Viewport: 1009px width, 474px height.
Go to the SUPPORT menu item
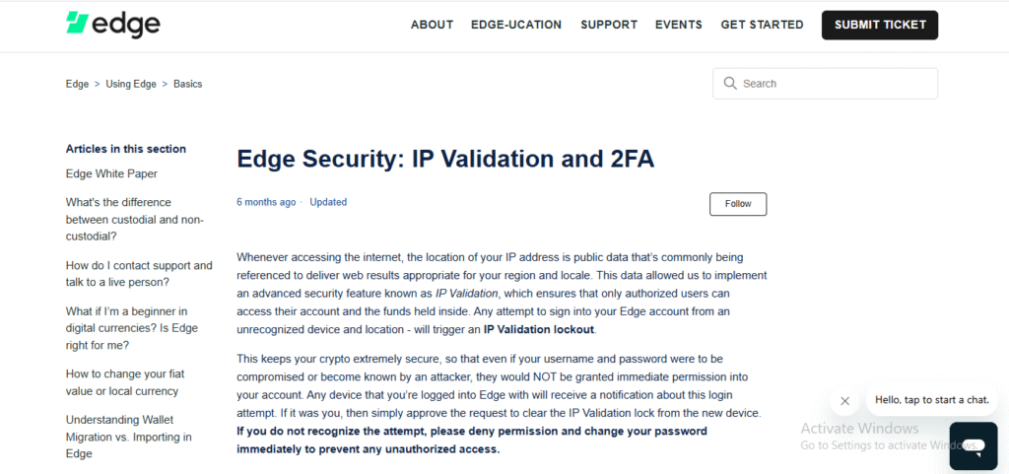pyautogui.click(x=609, y=25)
